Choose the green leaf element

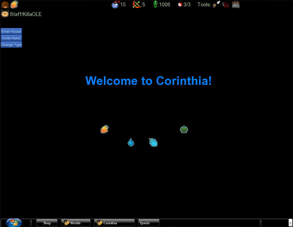[x=184, y=129]
